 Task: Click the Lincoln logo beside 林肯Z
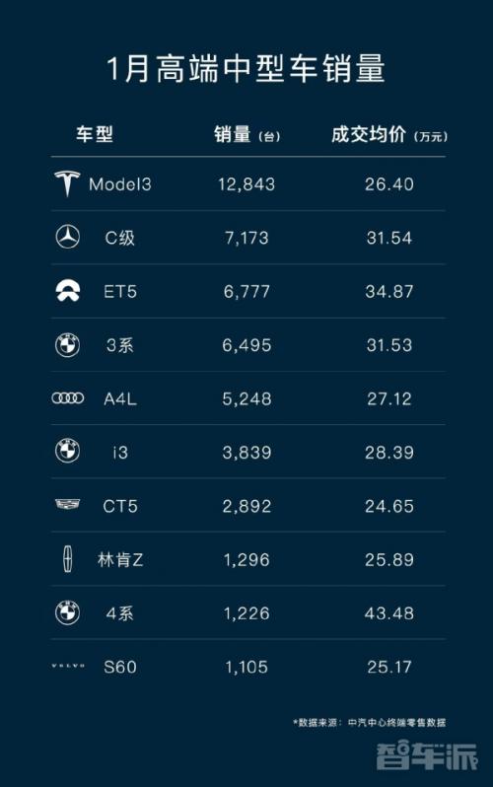(68, 558)
